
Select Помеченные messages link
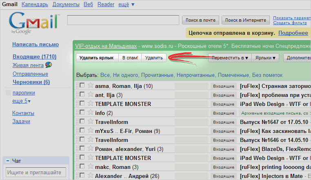[233, 75]
